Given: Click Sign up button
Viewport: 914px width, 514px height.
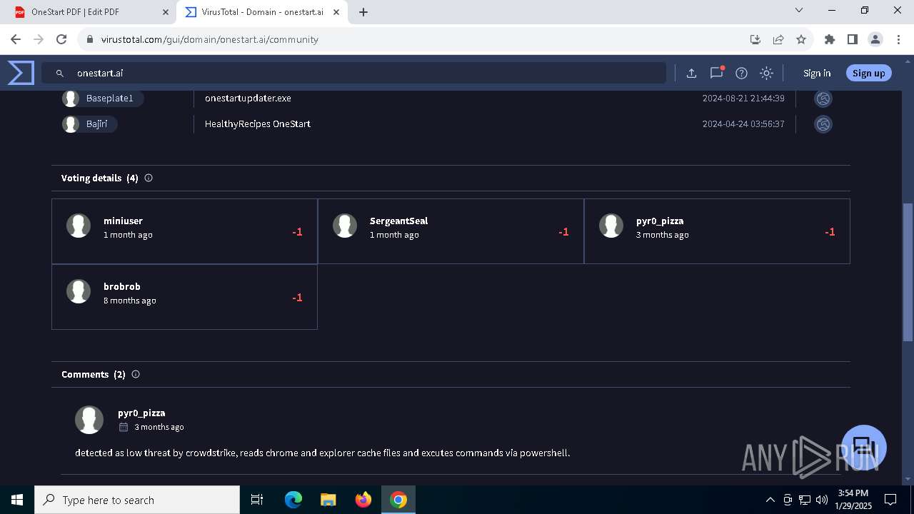Looking at the screenshot, I should 868,73.
